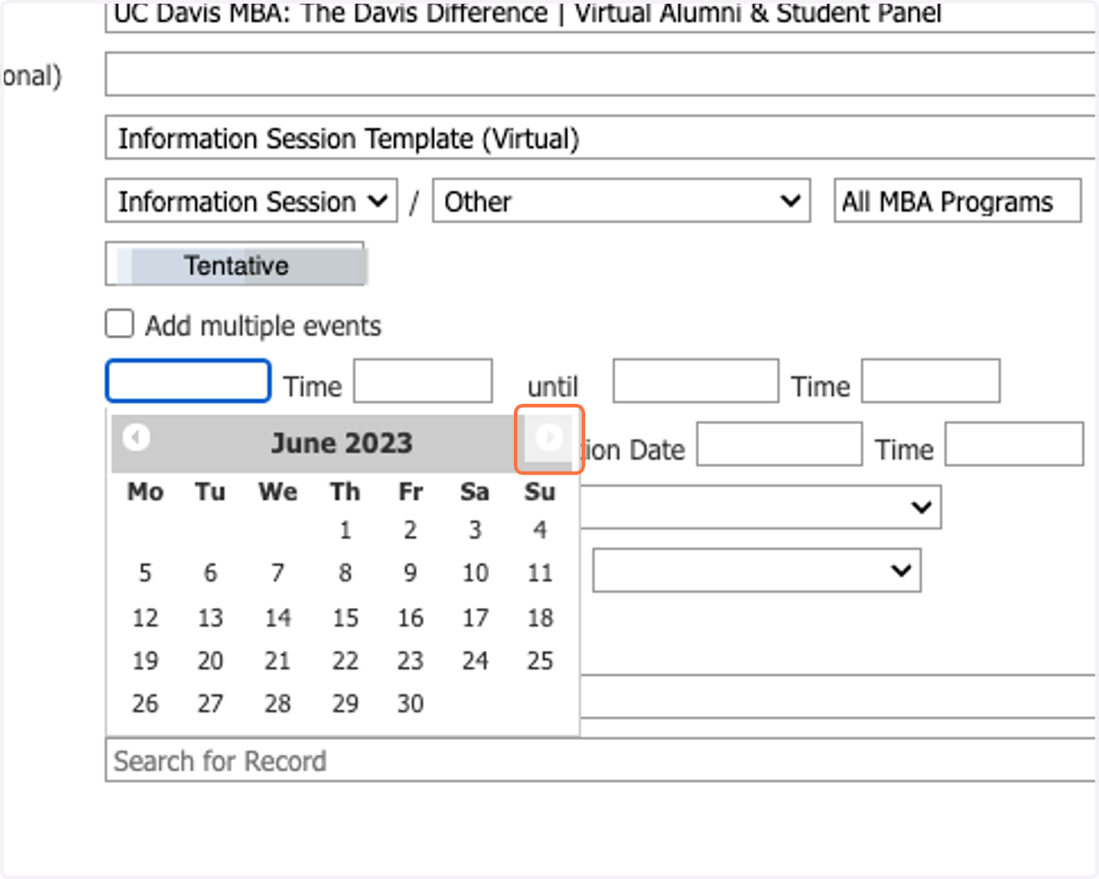
Task: Select June 12 in the calendar
Action: coord(145,618)
